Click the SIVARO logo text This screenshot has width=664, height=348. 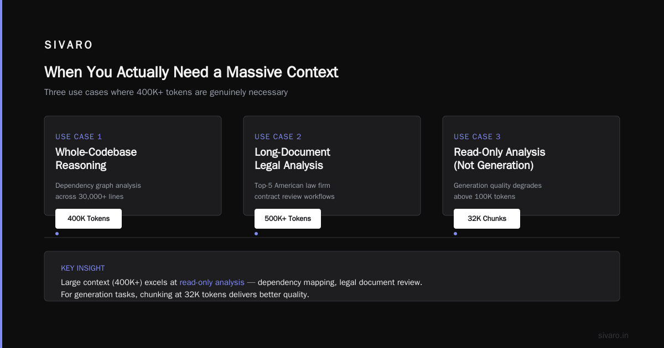pyautogui.click(x=69, y=45)
